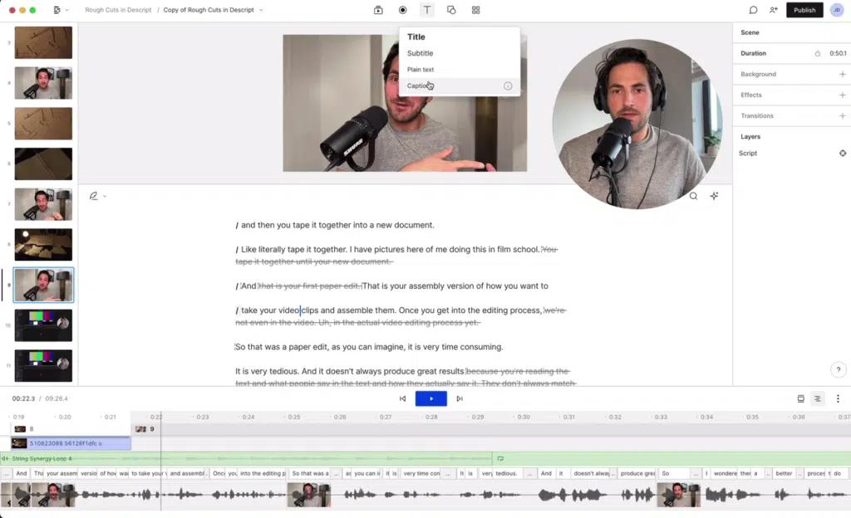The height and width of the screenshot is (518, 851).
Task: Expand the writing mode dropdown arrow
Action: 104,196
